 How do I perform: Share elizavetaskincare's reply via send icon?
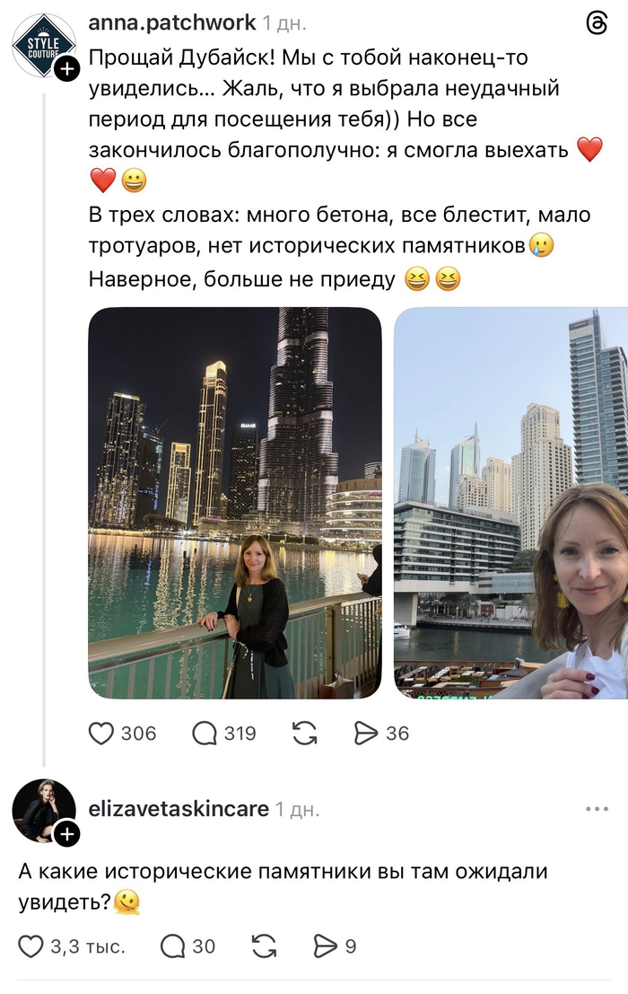(325, 946)
